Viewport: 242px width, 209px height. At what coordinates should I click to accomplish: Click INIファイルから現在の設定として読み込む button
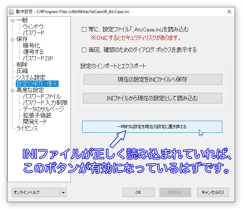152,98
